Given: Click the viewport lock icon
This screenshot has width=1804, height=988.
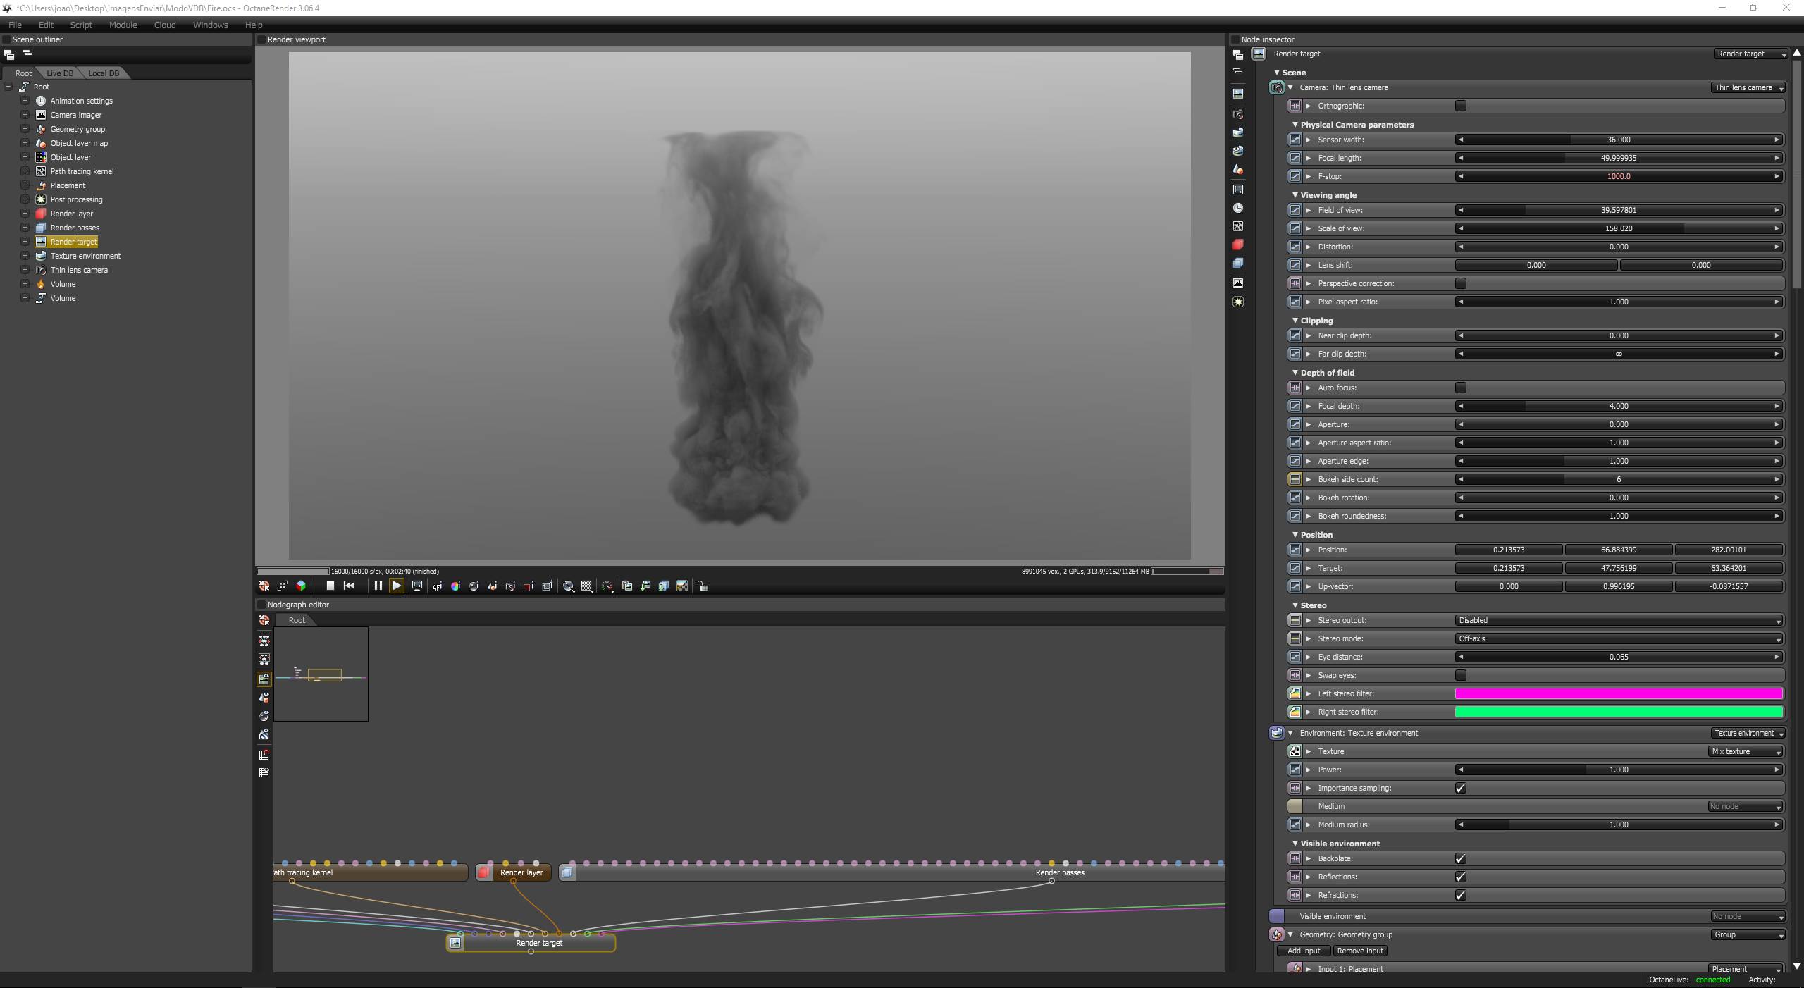Looking at the screenshot, I should click(702, 586).
